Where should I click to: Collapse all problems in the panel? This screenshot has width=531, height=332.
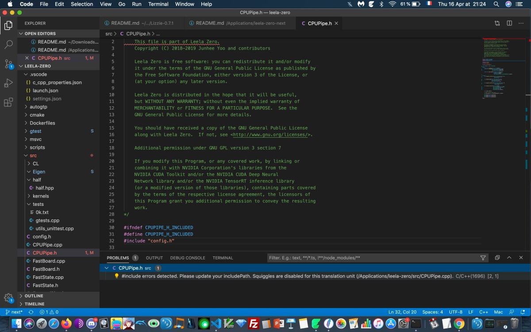497,258
